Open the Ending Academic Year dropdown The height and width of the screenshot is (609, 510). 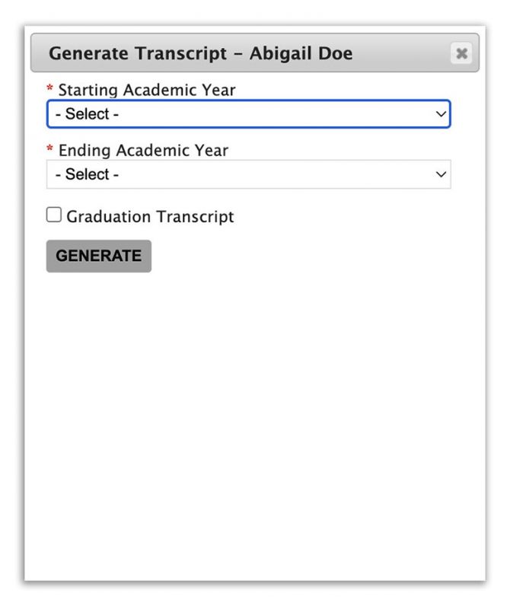(x=249, y=174)
